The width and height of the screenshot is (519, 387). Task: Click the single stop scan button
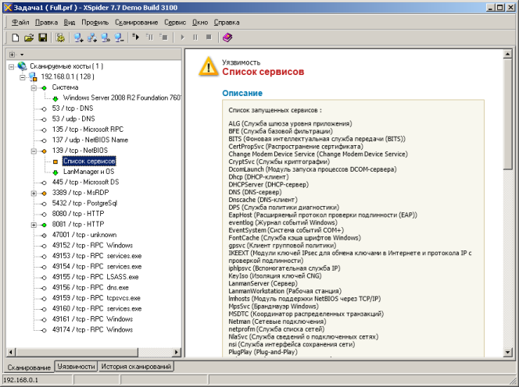pyautogui.click(x=209, y=37)
